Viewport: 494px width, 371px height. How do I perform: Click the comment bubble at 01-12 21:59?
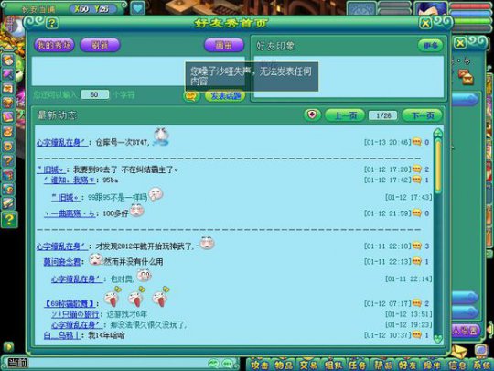tap(416, 213)
